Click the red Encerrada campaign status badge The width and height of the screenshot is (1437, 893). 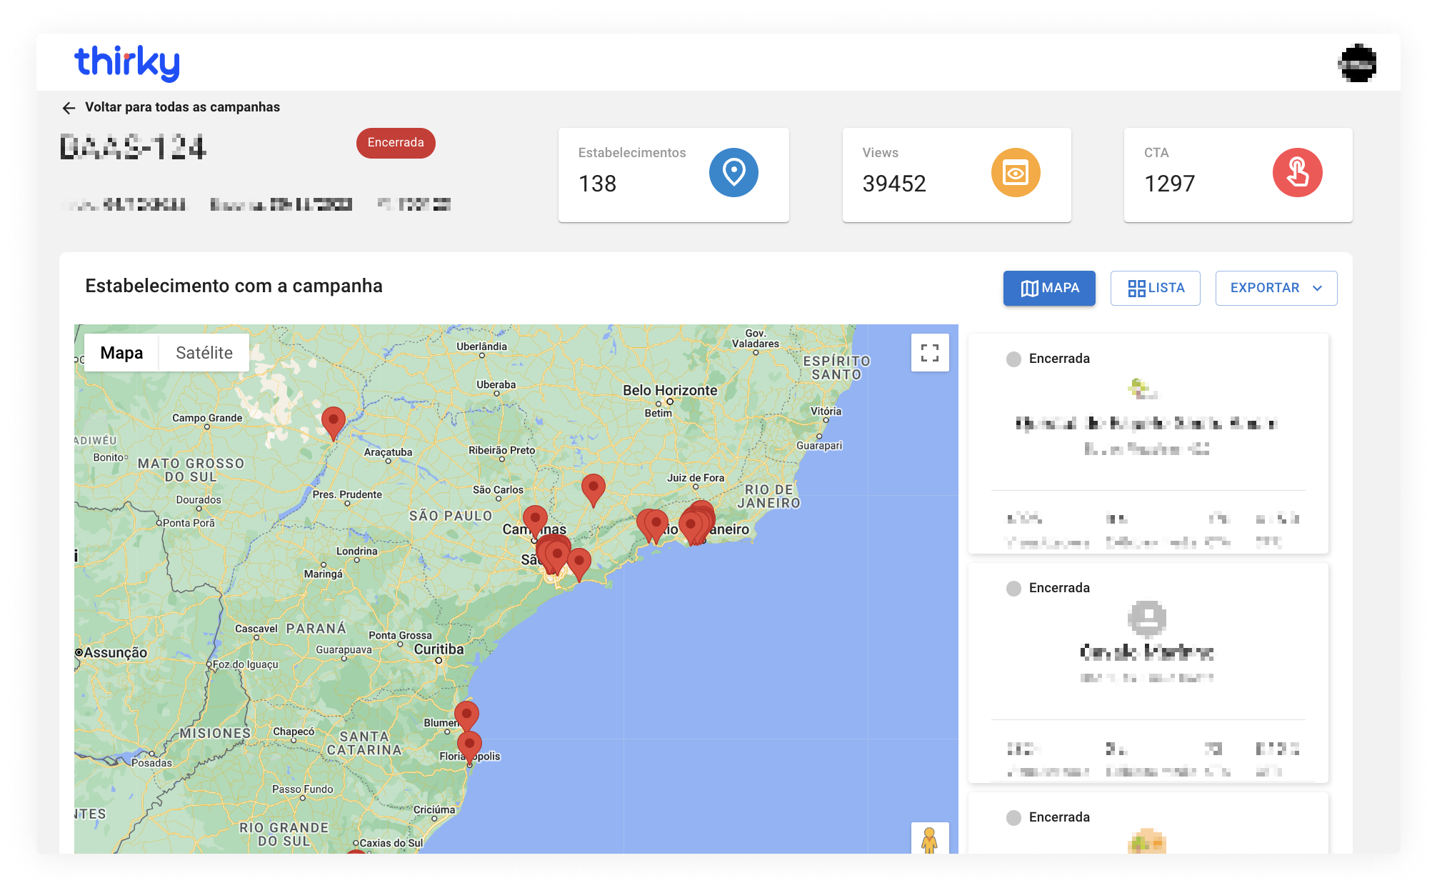396,143
